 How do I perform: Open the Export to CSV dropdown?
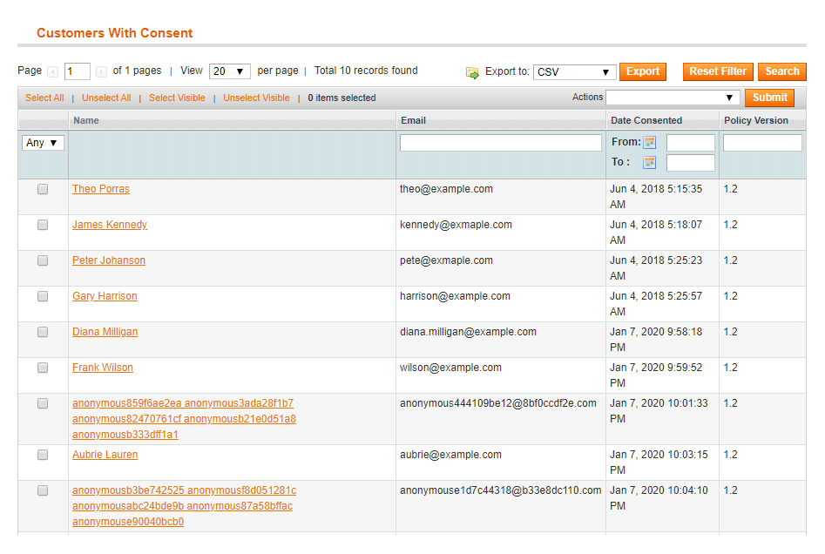click(x=574, y=71)
